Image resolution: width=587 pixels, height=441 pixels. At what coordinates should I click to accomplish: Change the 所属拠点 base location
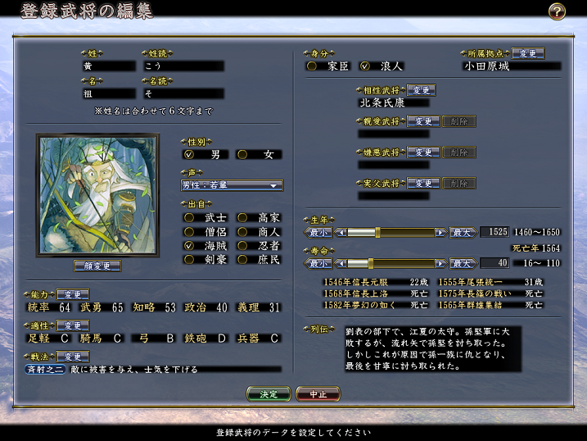pyautogui.click(x=527, y=53)
